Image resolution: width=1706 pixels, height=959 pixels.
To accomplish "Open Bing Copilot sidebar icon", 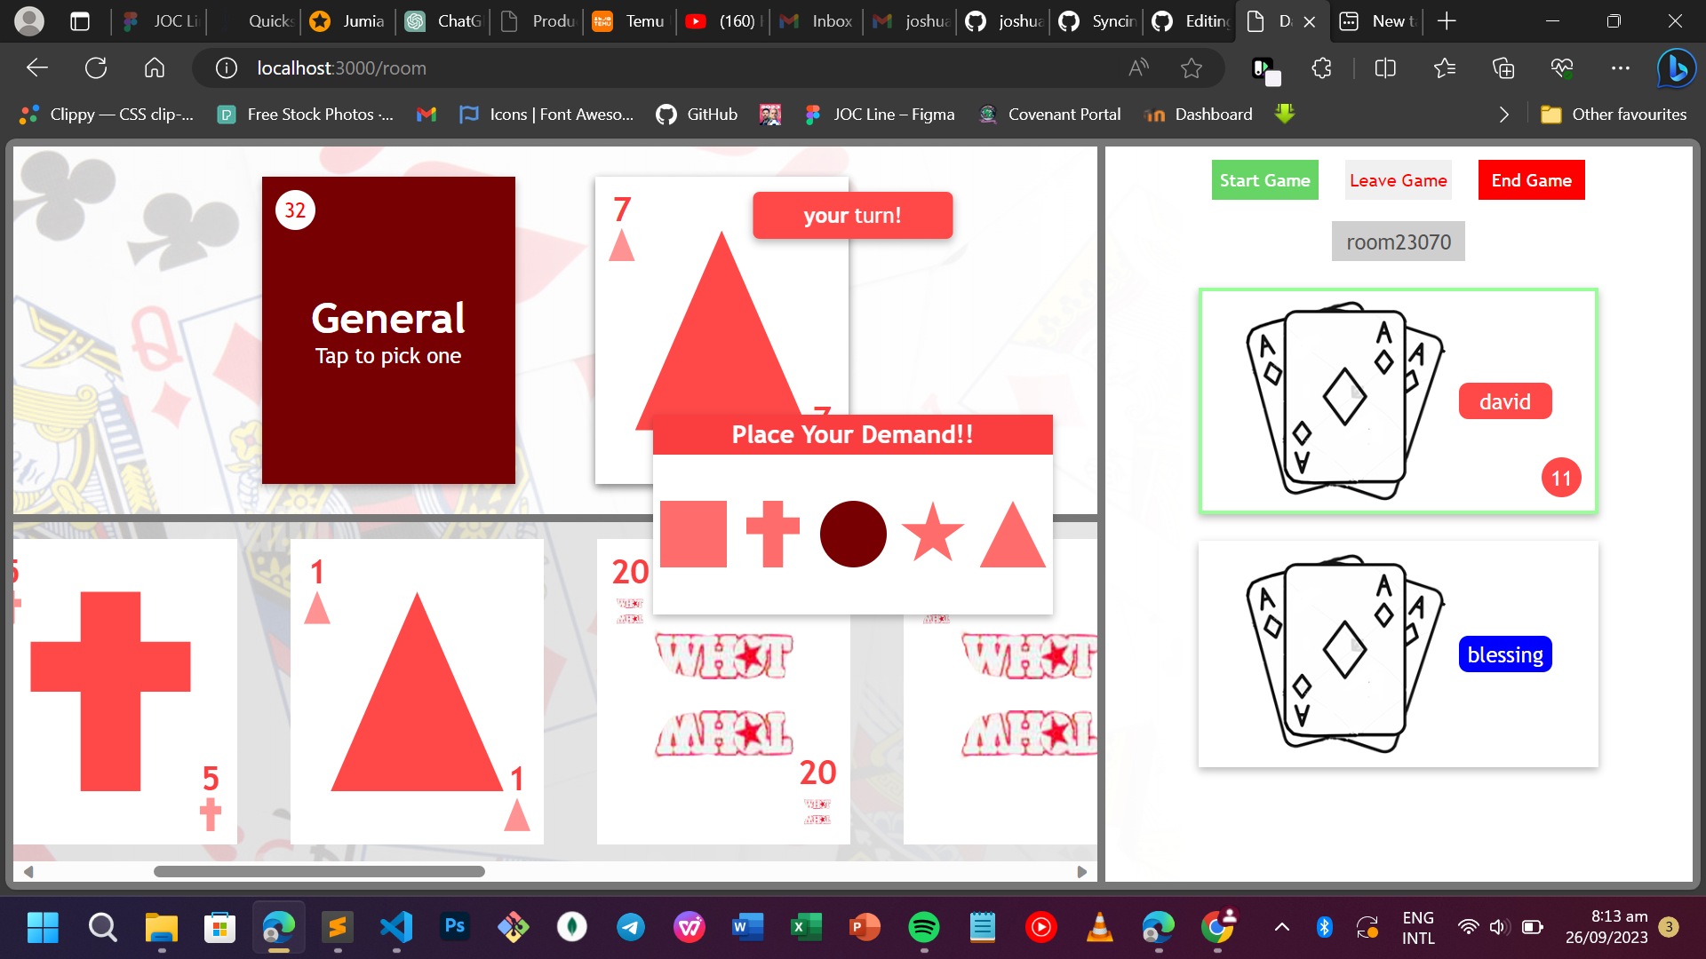I will [x=1676, y=68].
